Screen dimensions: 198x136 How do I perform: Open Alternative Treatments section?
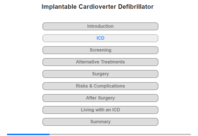pos(100,62)
